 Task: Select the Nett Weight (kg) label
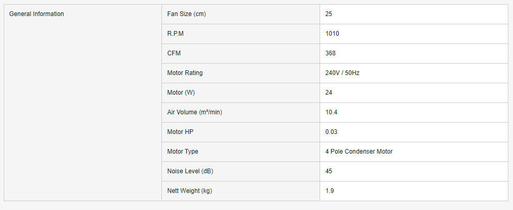click(190, 191)
